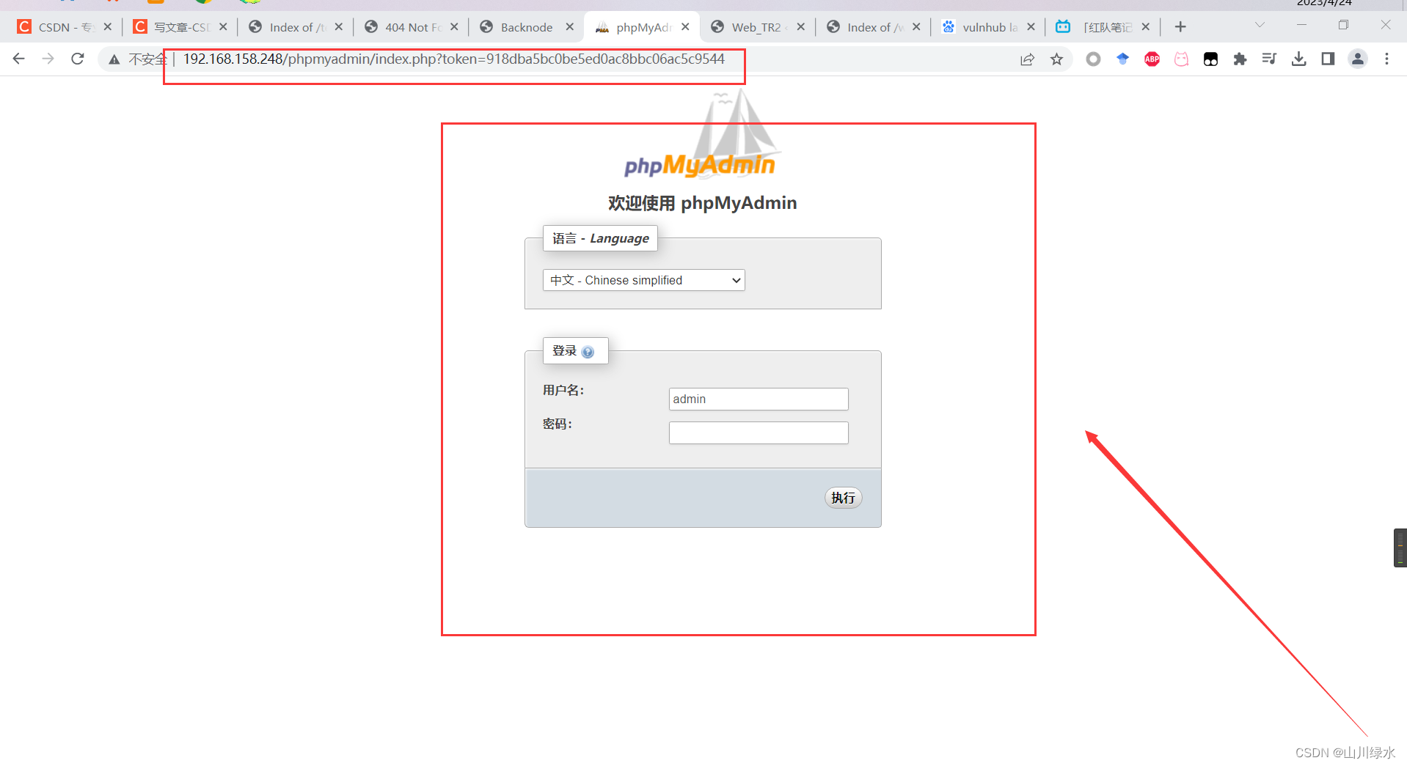Click the 密码 label
The height and width of the screenshot is (766, 1407).
(x=558, y=424)
